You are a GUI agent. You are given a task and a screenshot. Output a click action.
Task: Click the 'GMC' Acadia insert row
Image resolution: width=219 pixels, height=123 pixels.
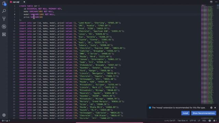(x=65, y=26)
